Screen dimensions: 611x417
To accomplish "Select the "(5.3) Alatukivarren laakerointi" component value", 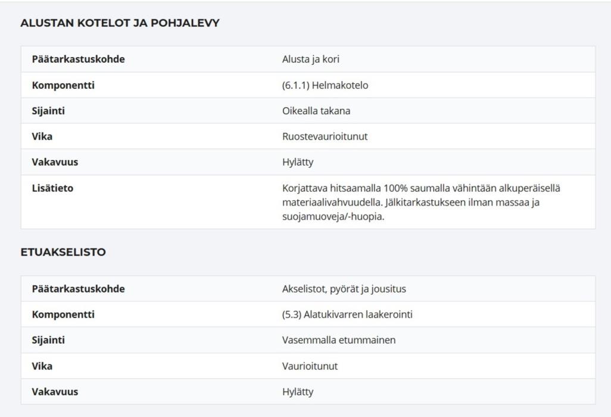I will (x=347, y=315).
